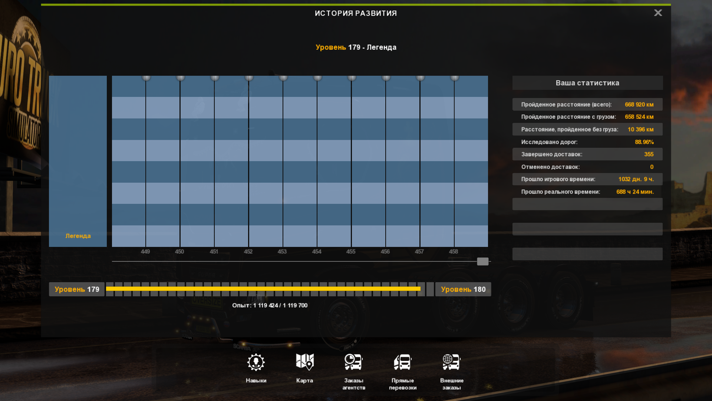Click the Опыт experience counter text

click(x=270, y=305)
